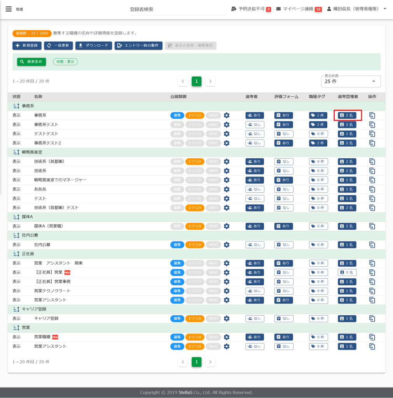Open マイページ連絡 mail notifications

(x=278, y=9)
